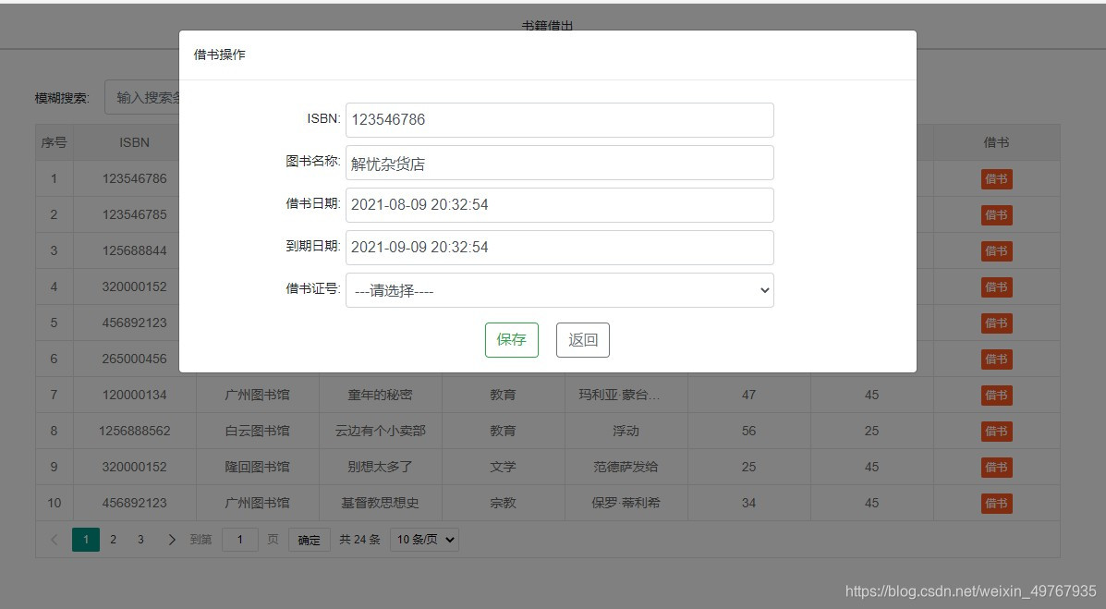Borrow the book in row 3
This screenshot has height=609, width=1106.
pyautogui.click(x=997, y=251)
